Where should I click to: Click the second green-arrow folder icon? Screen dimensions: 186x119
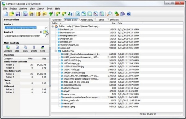[x=64, y=14]
